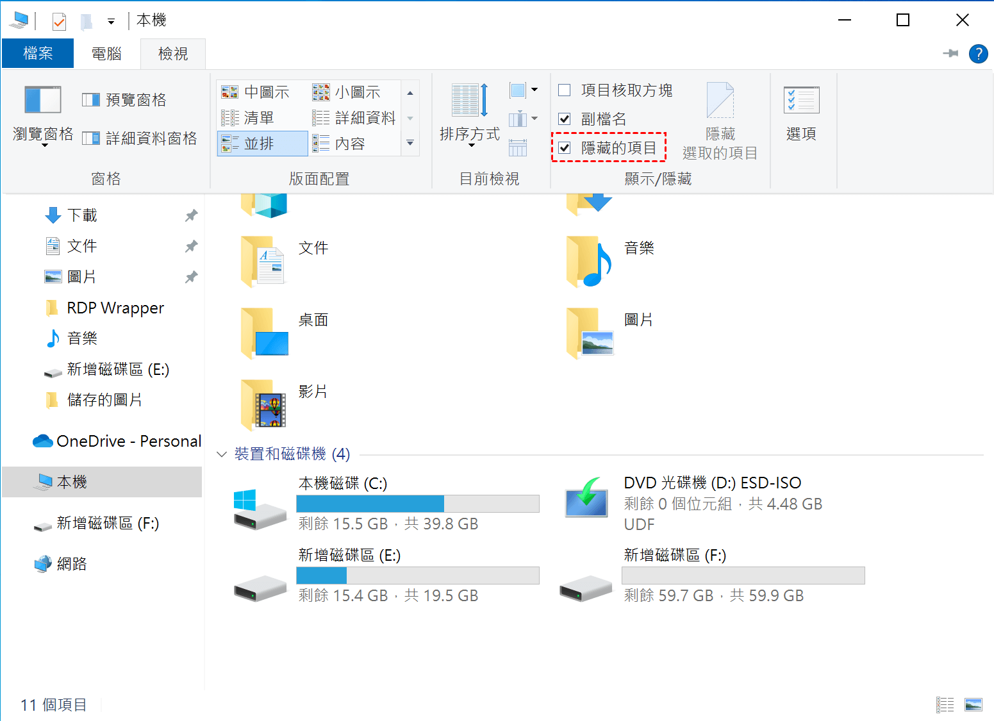Collapse the 裝置和磁碟機 group

pyautogui.click(x=222, y=454)
